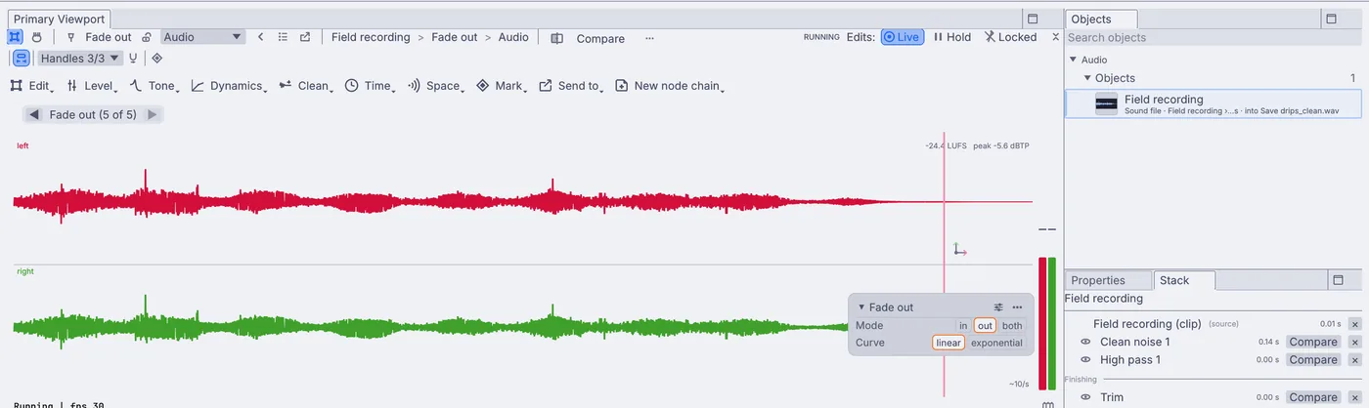The height and width of the screenshot is (408, 1369).
Task: Toggle the blue handles display icon
Action: point(20,59)
